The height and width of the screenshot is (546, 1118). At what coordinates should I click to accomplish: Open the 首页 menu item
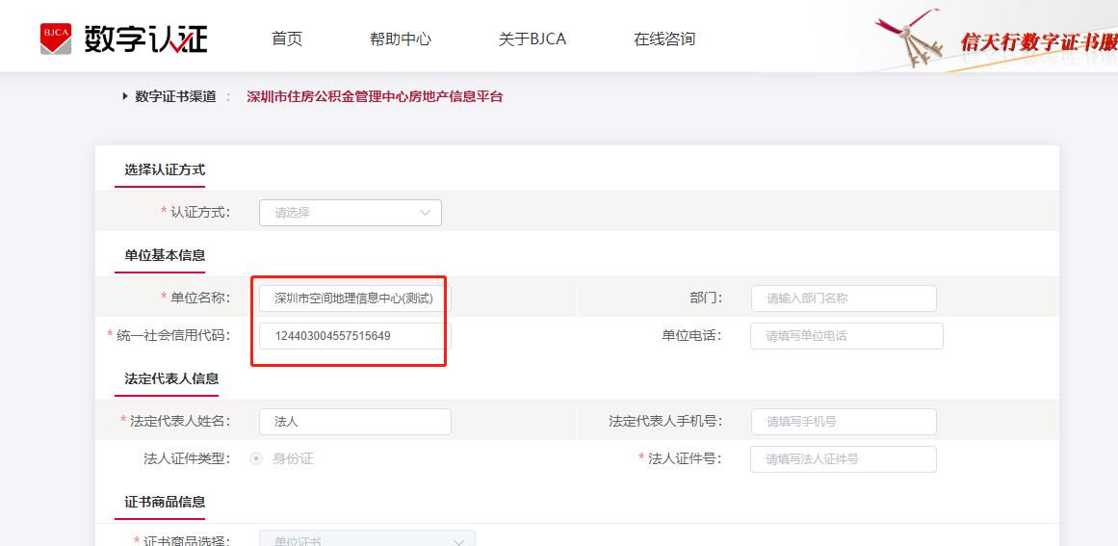point(287,39)
